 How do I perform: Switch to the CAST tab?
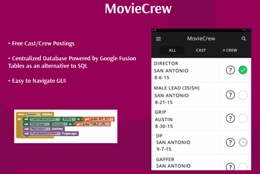pos(201,51)
